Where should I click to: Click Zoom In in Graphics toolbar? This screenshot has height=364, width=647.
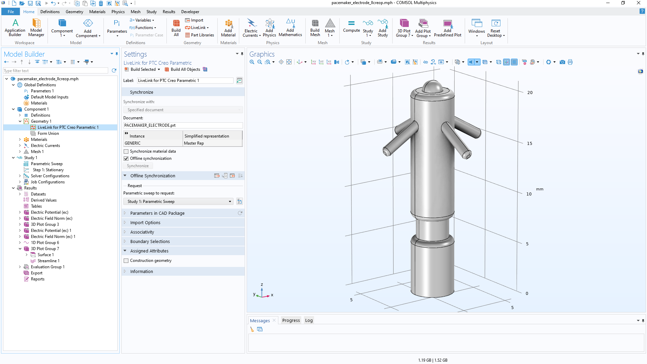point(252,62)
